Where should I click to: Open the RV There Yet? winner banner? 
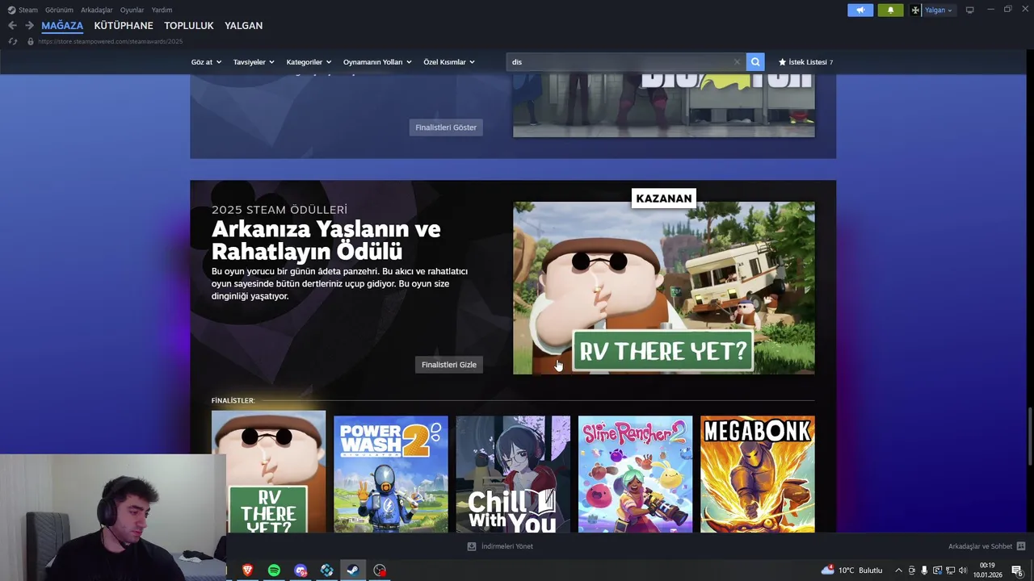pos(664,288)
